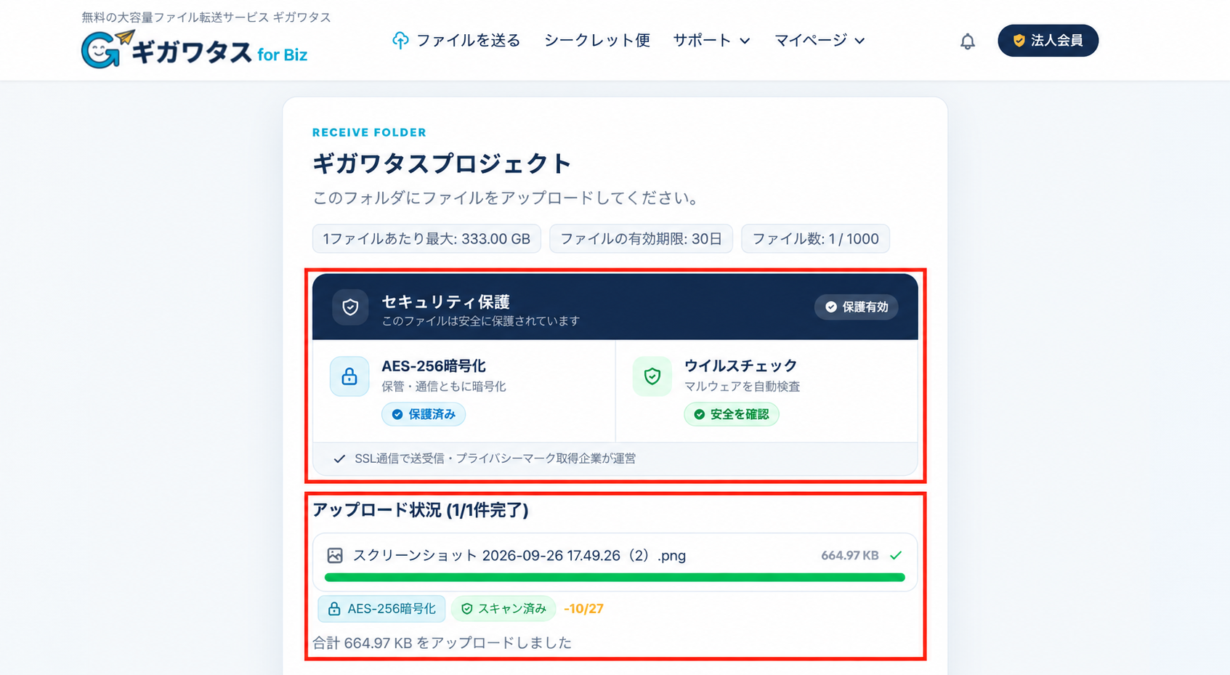Click the SSL通信で送受信・プライバシーマーク取得企業が運営 note
The height and width of the screenshot is (675, 1230).
pos(495,458)
